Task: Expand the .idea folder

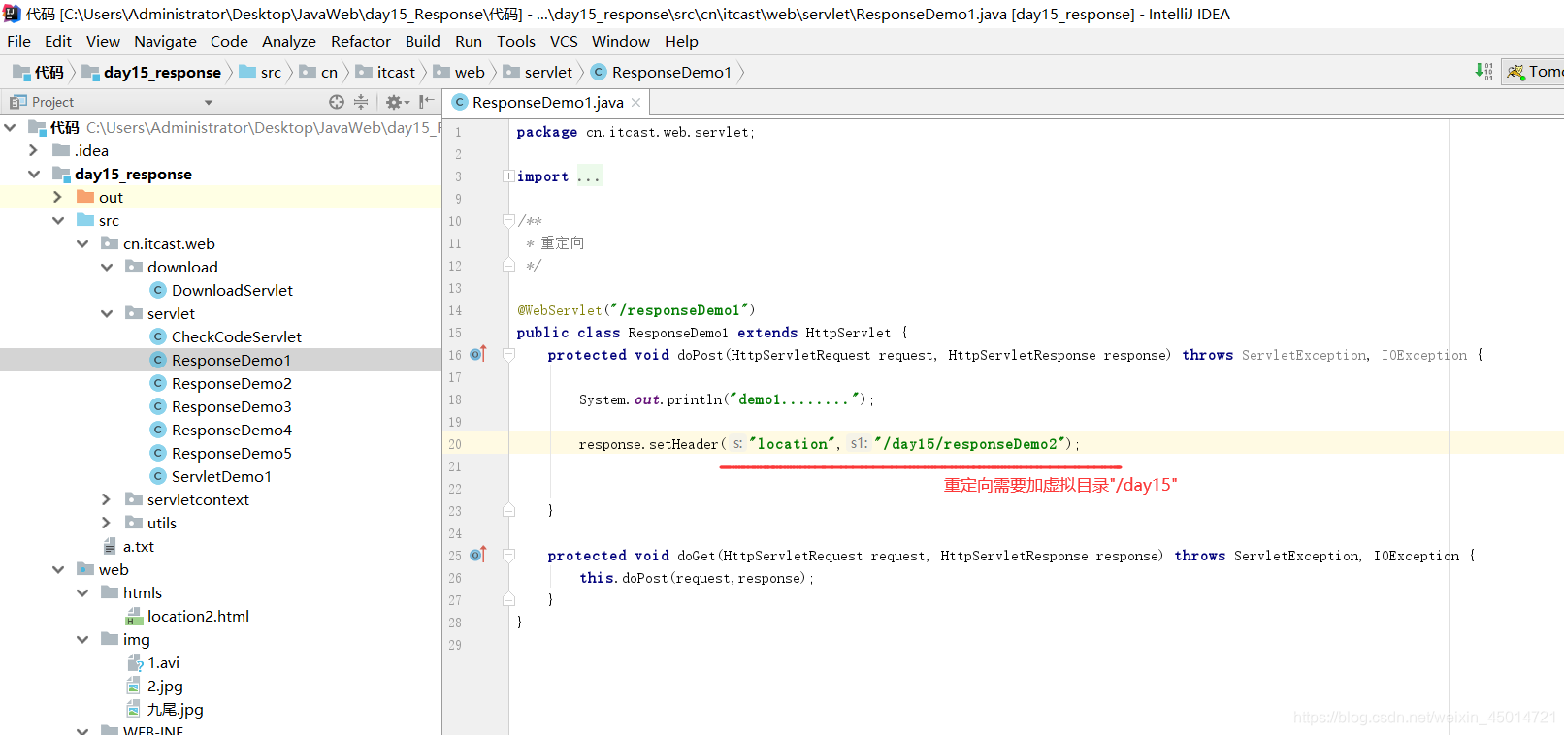Action: 34,150
